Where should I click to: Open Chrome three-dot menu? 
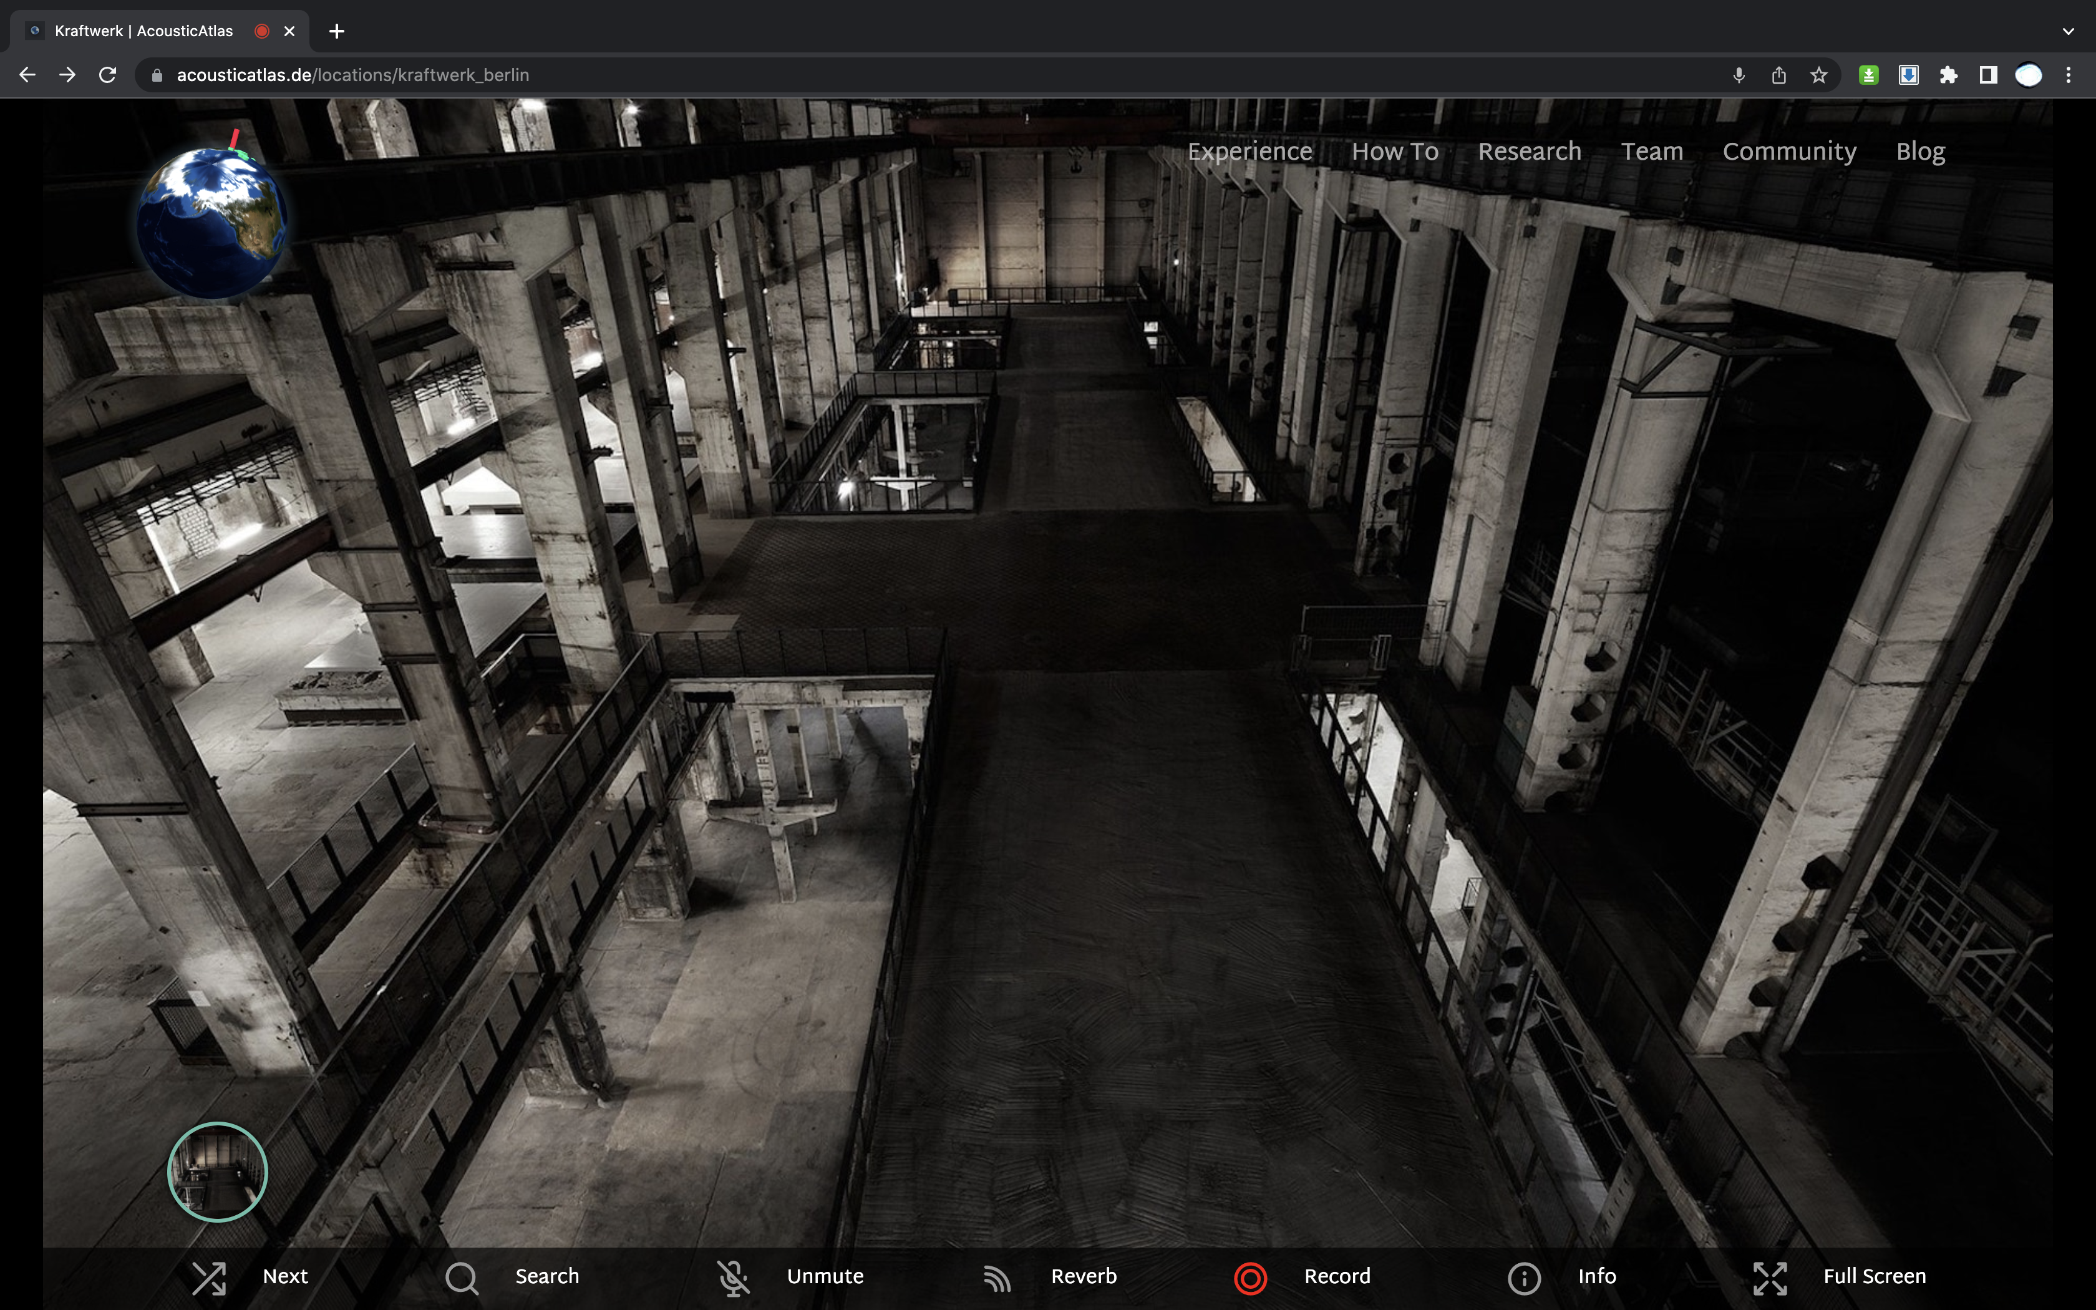(2069, 75)
